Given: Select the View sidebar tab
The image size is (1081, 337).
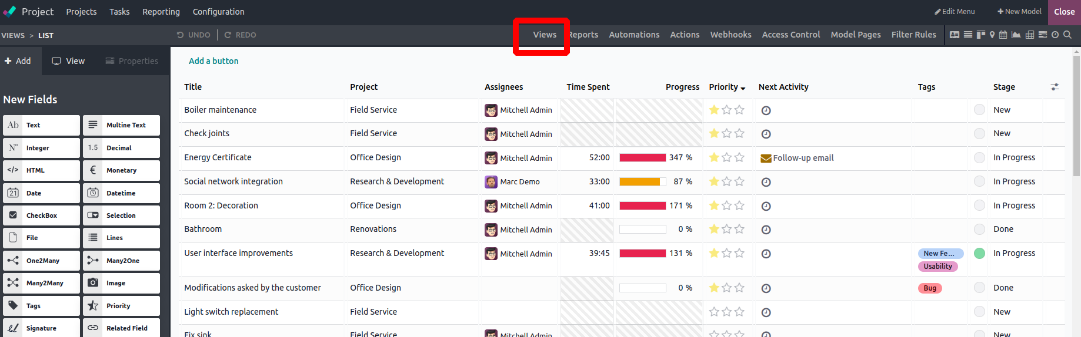Looking at the screenshot, I should pos(68,61).
